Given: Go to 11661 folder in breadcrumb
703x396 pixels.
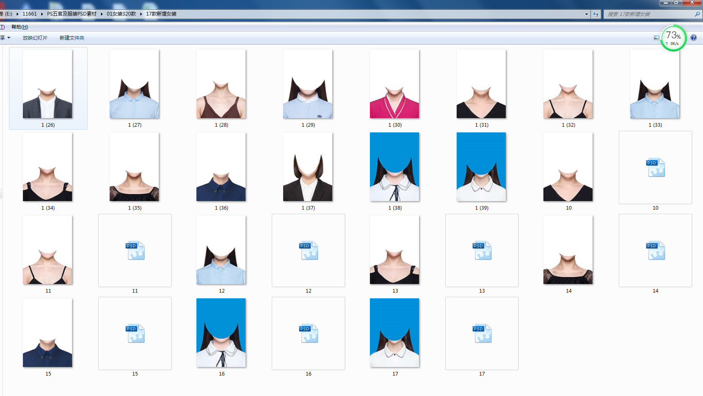Looking at the screenshot, I should click(x=29, y=14).
